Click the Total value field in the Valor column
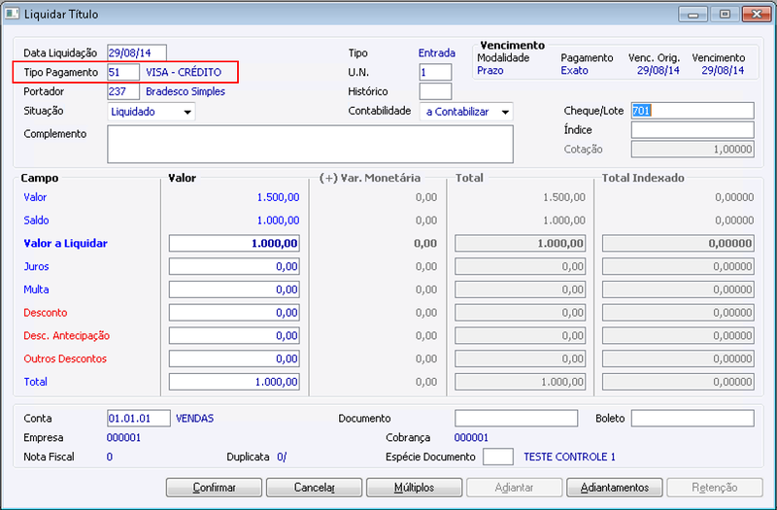777x510 pixels. coord(234,382)
